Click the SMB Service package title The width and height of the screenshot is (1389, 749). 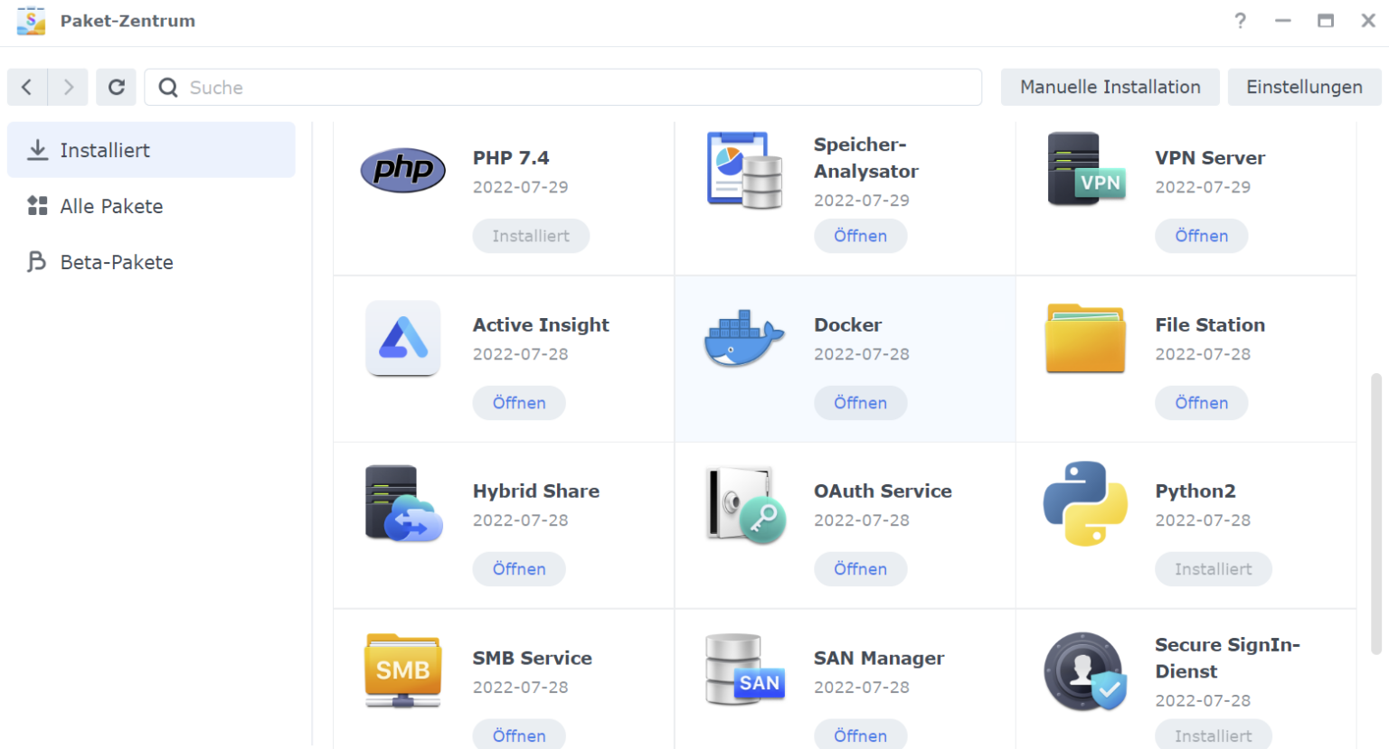coord(533,659)
